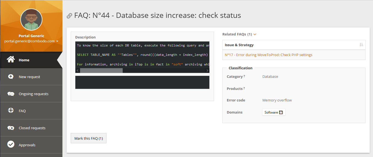Click the Approvals checkmark circle icon

11,144
